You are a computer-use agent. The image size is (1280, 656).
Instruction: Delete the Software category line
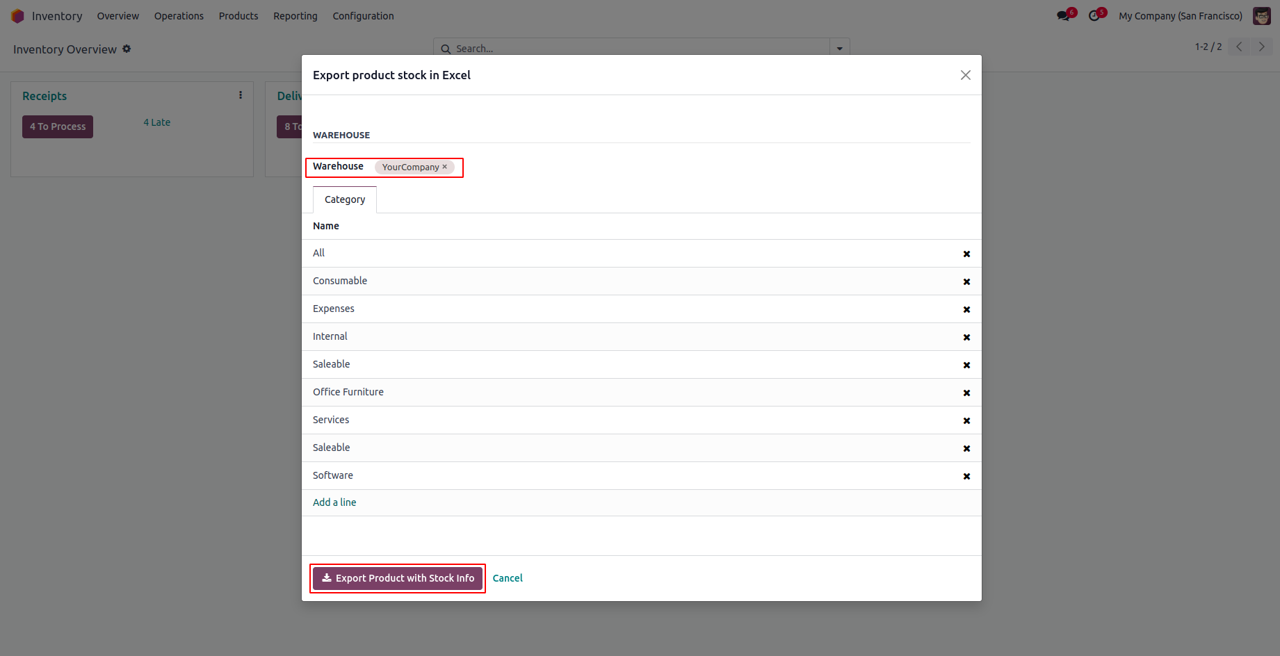coord(966,476)
